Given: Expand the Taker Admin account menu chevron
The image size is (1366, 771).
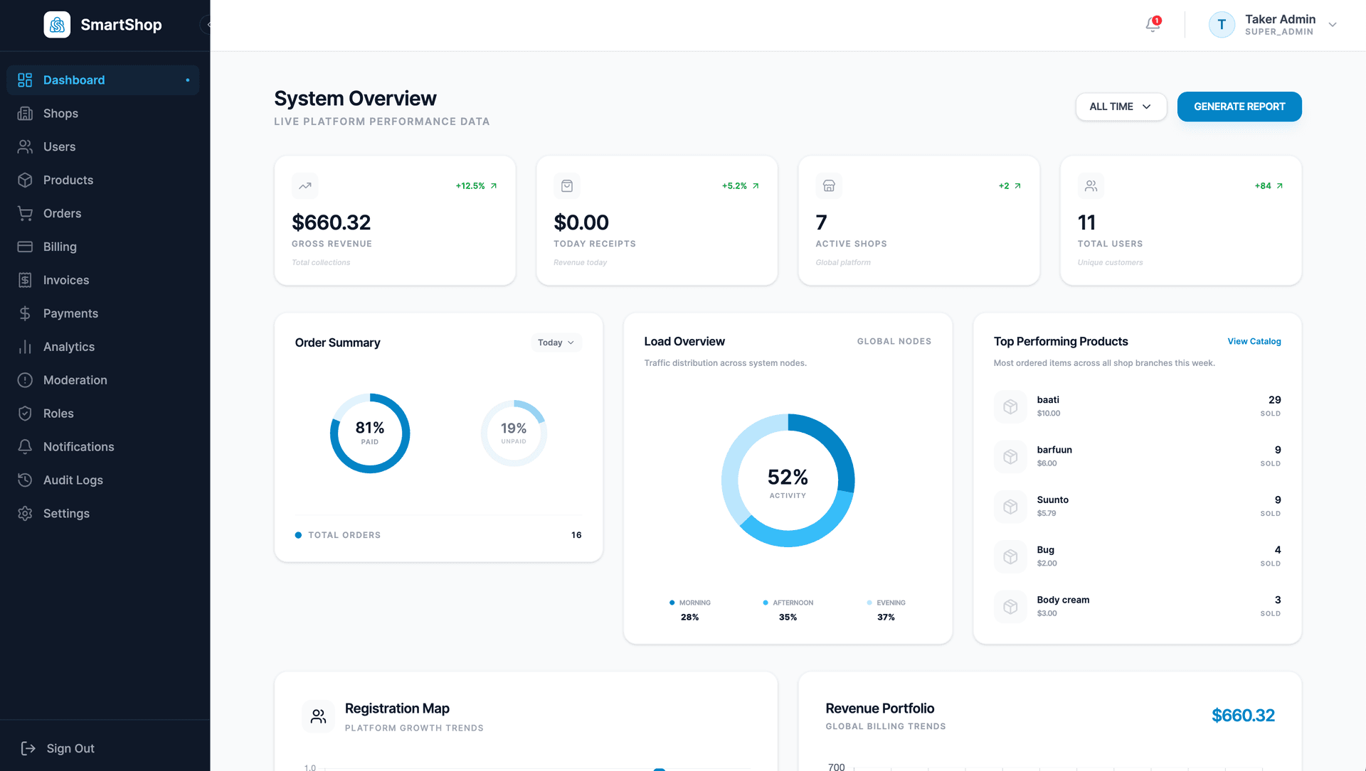Looking at the screenshot, I should (1333, 25).
